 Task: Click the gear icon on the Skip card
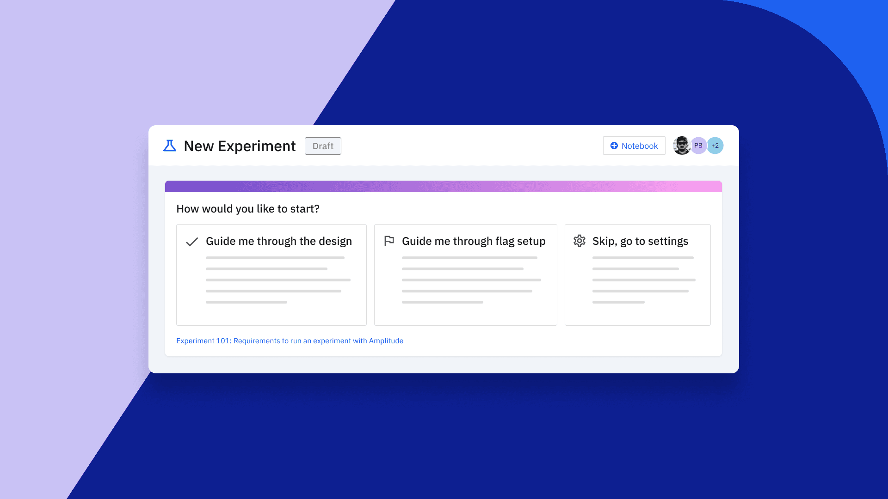[579, 241]
